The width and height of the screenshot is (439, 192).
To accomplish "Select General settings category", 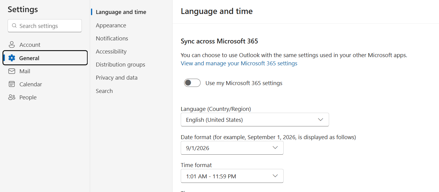I will (45, 58).
